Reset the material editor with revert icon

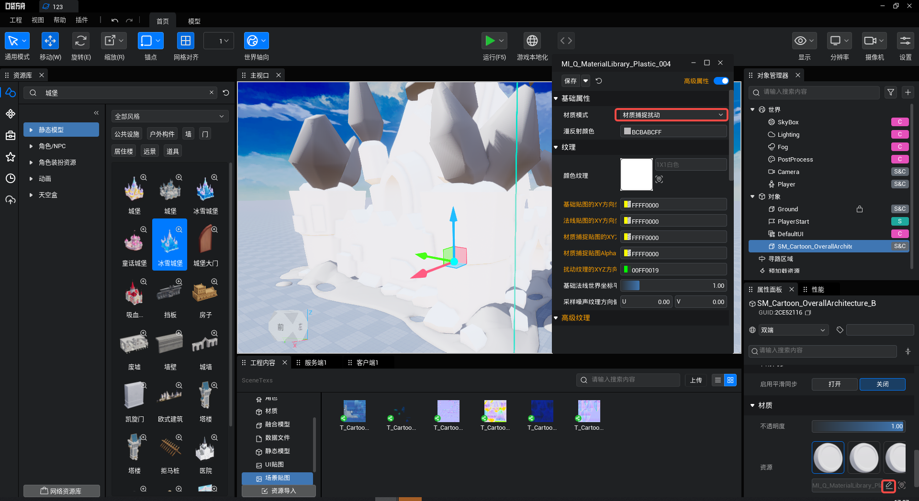[599, 81]
